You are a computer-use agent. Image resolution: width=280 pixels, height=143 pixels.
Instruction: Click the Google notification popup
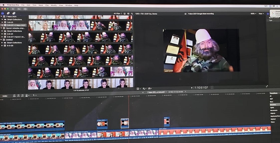pyautogui.click(x=275, y=13)
